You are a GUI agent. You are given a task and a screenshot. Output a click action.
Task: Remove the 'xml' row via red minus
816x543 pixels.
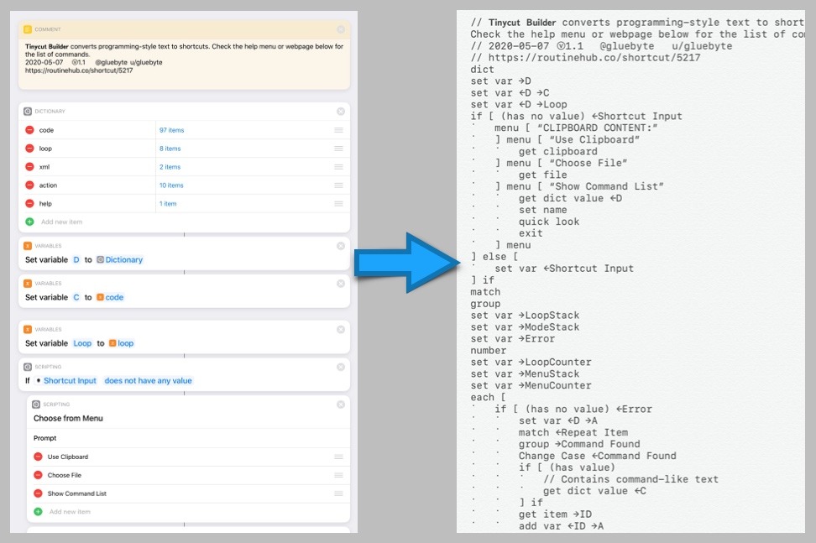tap(29, 167)
